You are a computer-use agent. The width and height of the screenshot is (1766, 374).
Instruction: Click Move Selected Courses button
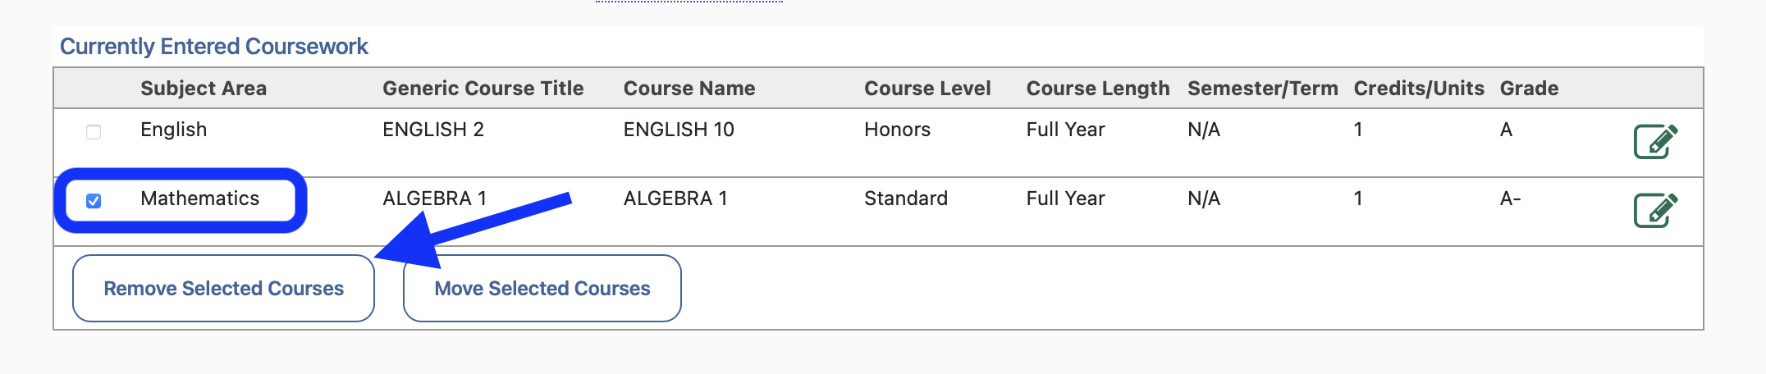coord(542,289)
